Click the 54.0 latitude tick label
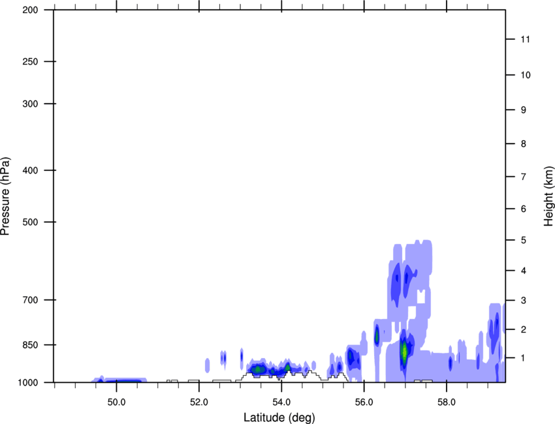The width and height of the screenshot is (555, 424). pyautogui.click(x=281, y=402)
